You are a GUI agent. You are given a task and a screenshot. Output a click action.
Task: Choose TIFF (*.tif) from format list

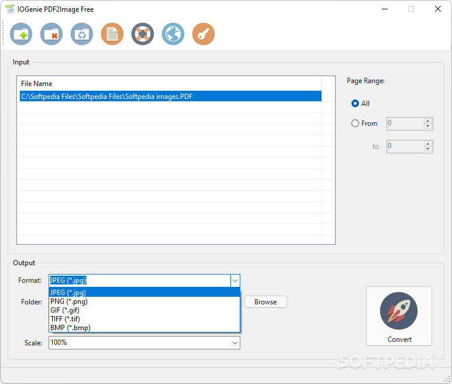tap(144, 319)
